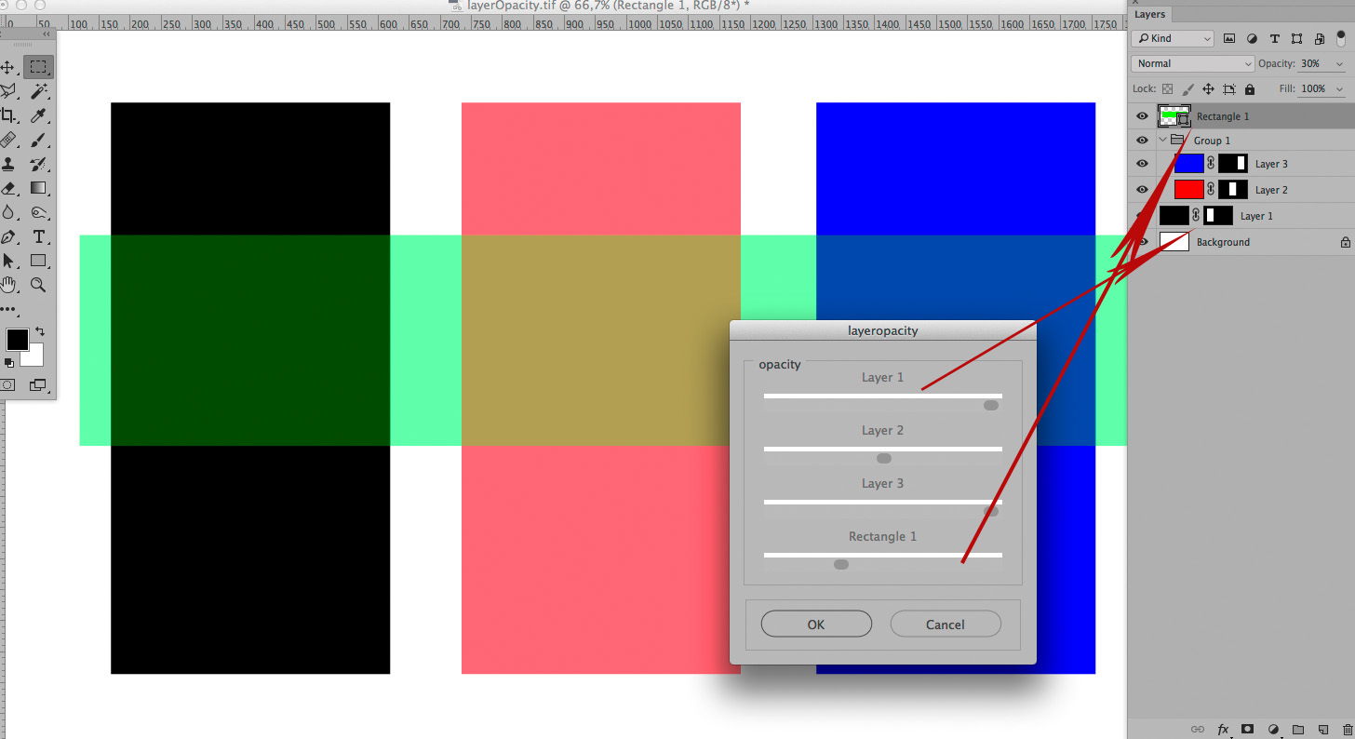Image resolution: width=1355 pixels, height=739 pixels.
Task: Select the Layer 3 mask thumbnail
Action: tap(1233, 164)
